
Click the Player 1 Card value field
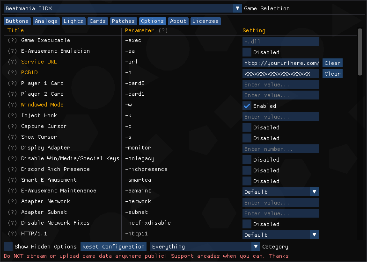280,85
